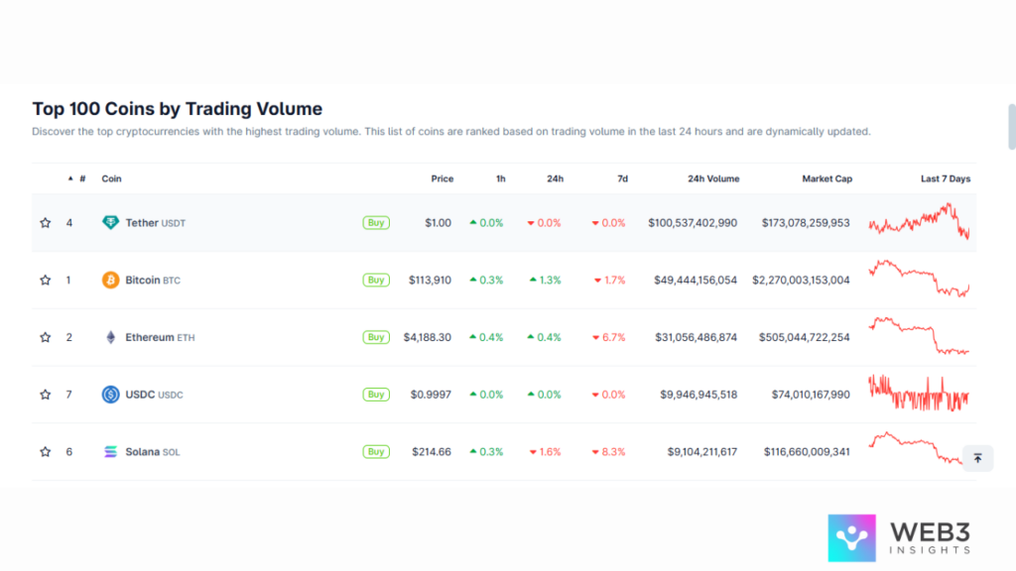The image size is (1016, 571).
Task: Click Tether's market cap $173,078,259,953
Action: (x=806, y=223)
